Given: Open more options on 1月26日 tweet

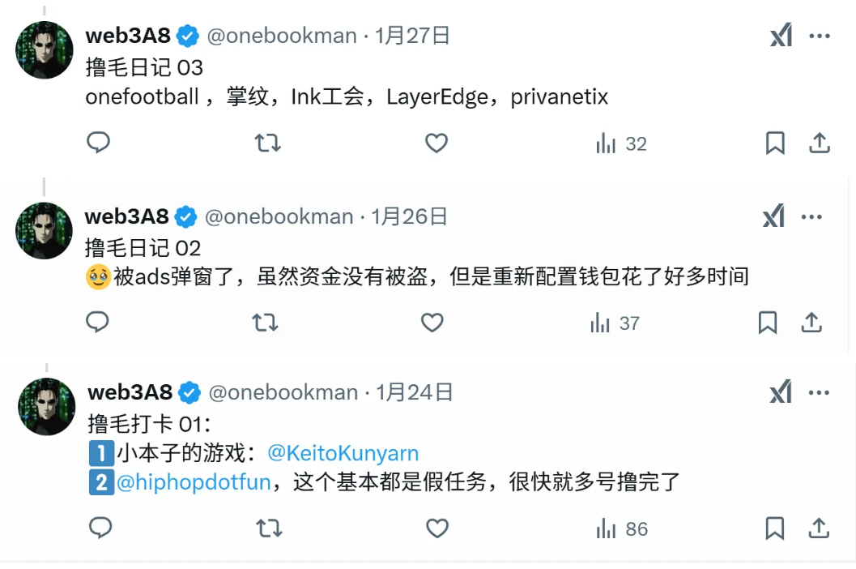Looking at the screenshot, I should pyautogui.click(x=811, y=217).
